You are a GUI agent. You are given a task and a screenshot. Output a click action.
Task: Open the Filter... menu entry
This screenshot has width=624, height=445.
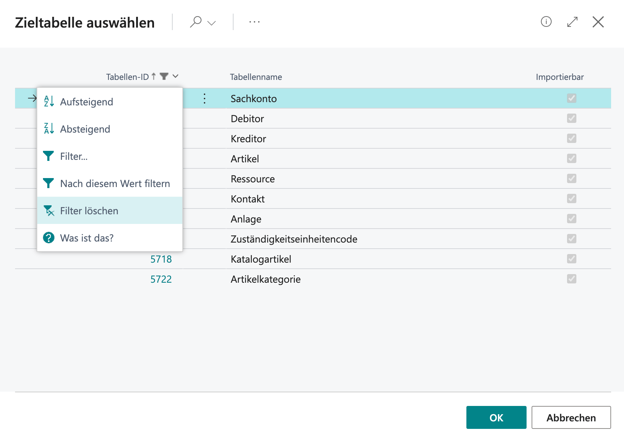110,156
